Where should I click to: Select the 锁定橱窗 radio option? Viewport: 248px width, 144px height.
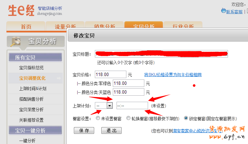186,119
